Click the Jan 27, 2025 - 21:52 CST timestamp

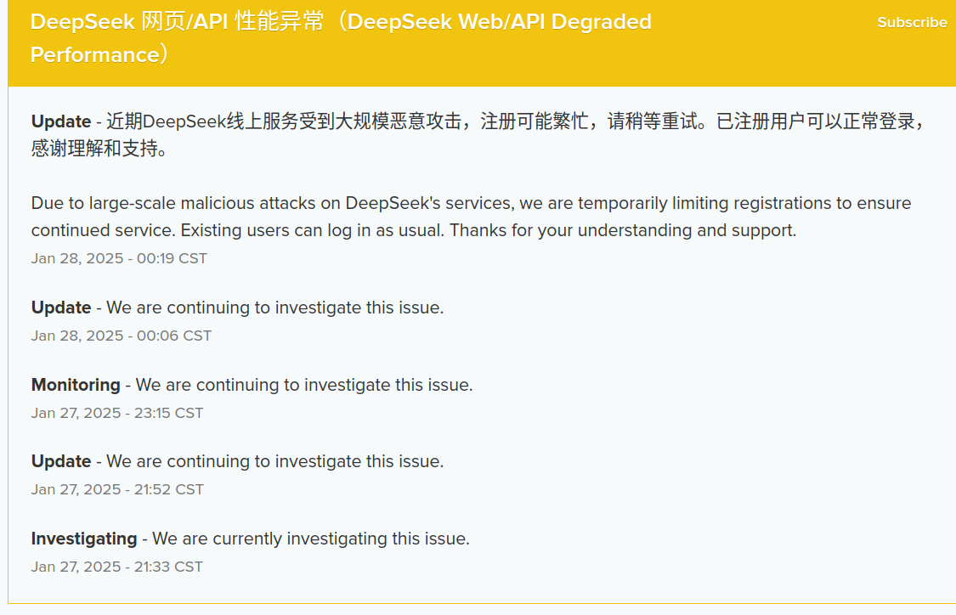click(117, 489)
